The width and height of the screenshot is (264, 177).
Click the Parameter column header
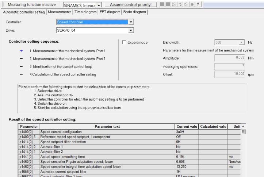pos(29,127)
